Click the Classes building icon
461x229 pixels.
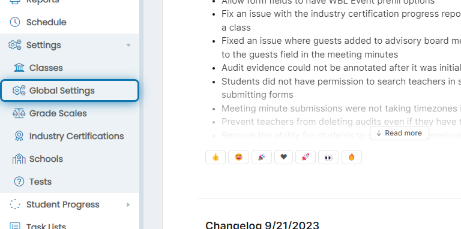pos(19,68)
